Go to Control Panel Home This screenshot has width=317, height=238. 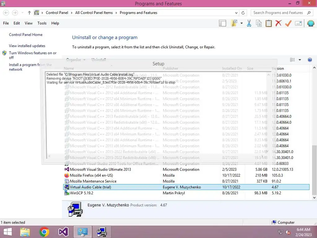click(x=26, y=35)
